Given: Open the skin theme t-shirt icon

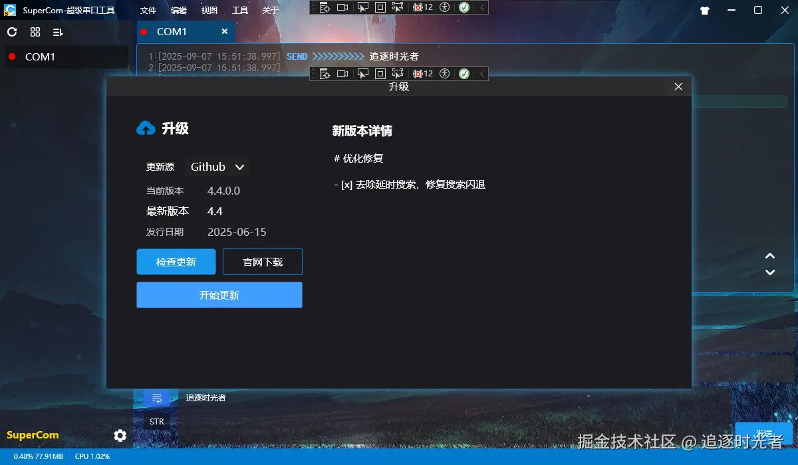Looking at the screenshot, I should pyautogui.click(x=706, y=10).
